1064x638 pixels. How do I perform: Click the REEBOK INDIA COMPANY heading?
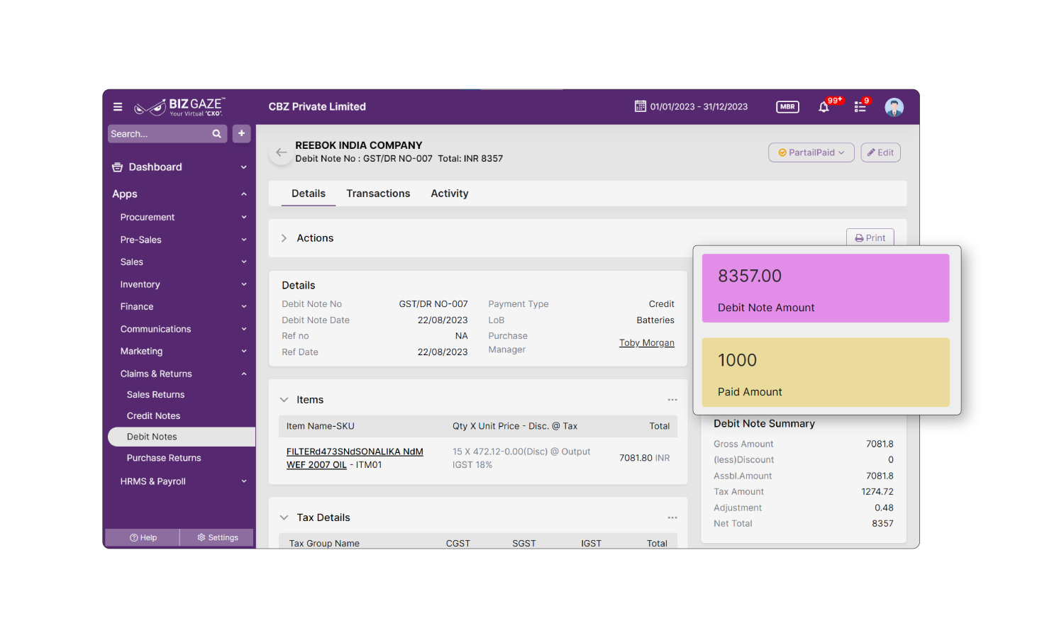359,145
